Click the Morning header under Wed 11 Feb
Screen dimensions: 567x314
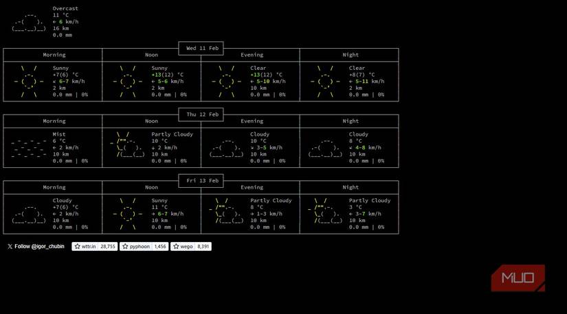point(54,55)
